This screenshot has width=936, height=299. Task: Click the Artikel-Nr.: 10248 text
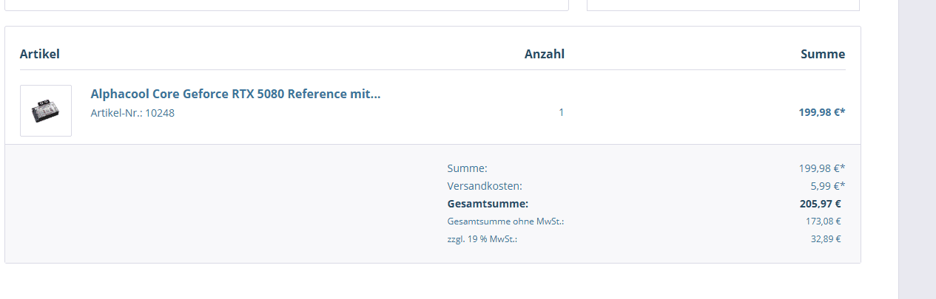(132, 113)
